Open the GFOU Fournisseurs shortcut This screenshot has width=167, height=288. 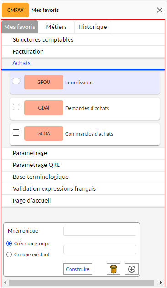(43, 82)
